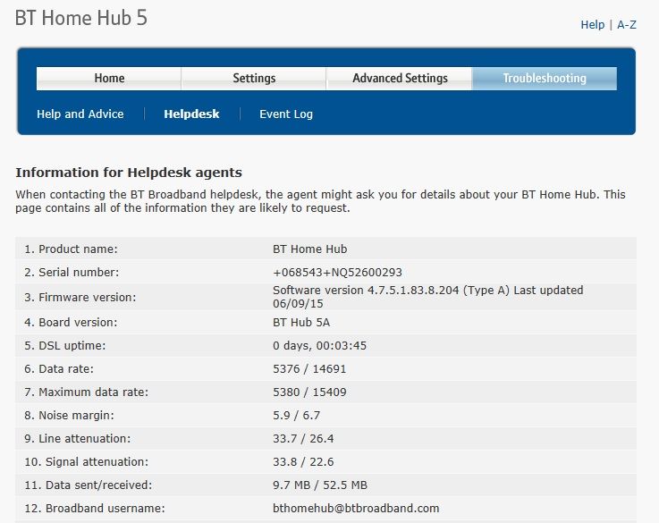Select value '33.7 / 26.4'
Image resolution: width=659 pixels, height=523 pixels.
pos(303,439)
